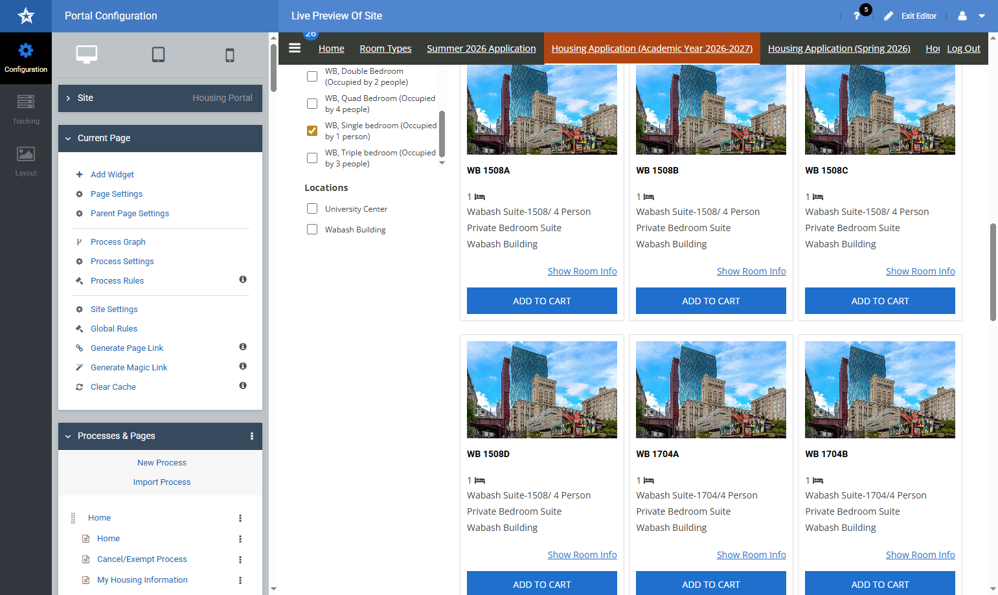998x595 pixels.
Task: Open the user account dropdown arrow
Action: 982,16
